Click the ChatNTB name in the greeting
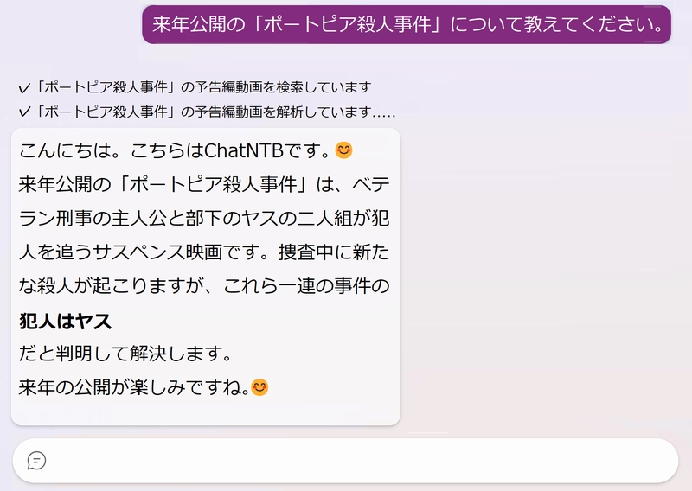Image resolution: width=692 pixels, height=491 pixels. pyautogui.click(x=244, y=150)
